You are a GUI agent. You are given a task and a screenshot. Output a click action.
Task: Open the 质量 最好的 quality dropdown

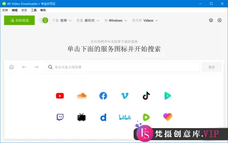tap(88, 21)
